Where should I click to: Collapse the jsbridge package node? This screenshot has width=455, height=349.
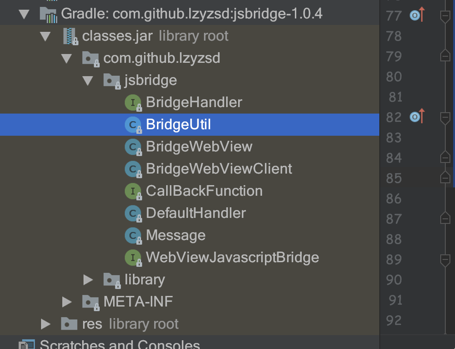[88, 80]
